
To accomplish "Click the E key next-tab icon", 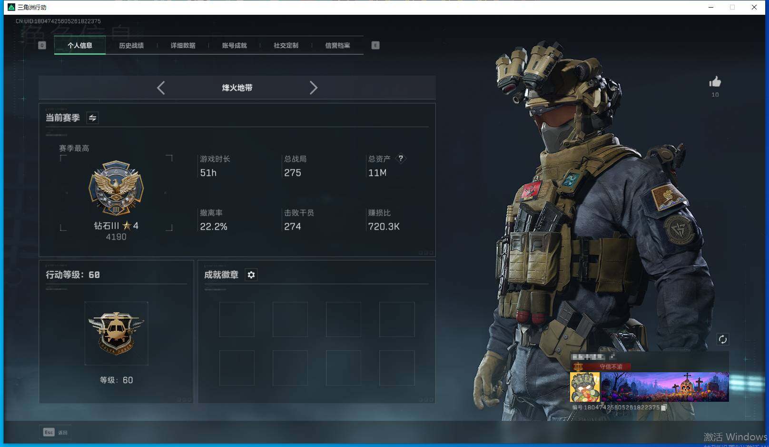I will click(375, 45).
